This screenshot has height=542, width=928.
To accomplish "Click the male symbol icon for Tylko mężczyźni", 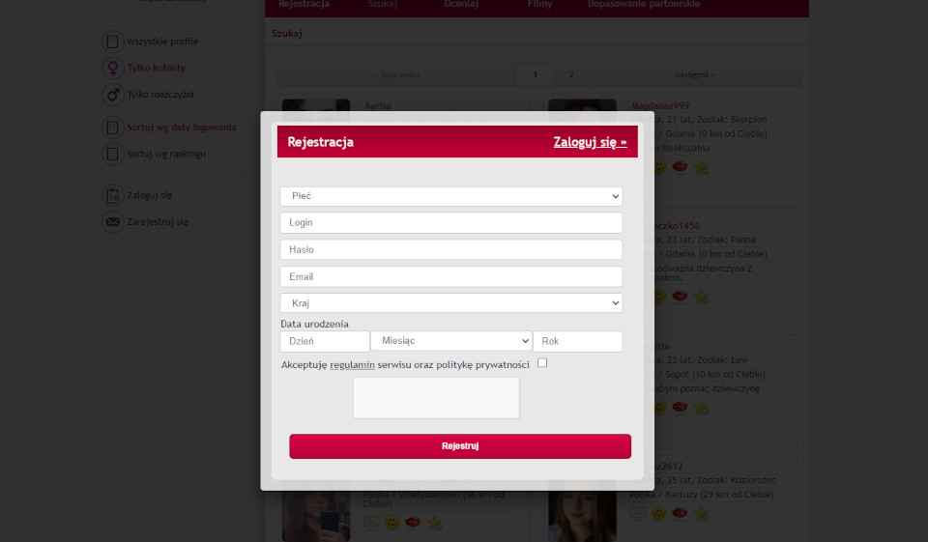I will point(113,95).
